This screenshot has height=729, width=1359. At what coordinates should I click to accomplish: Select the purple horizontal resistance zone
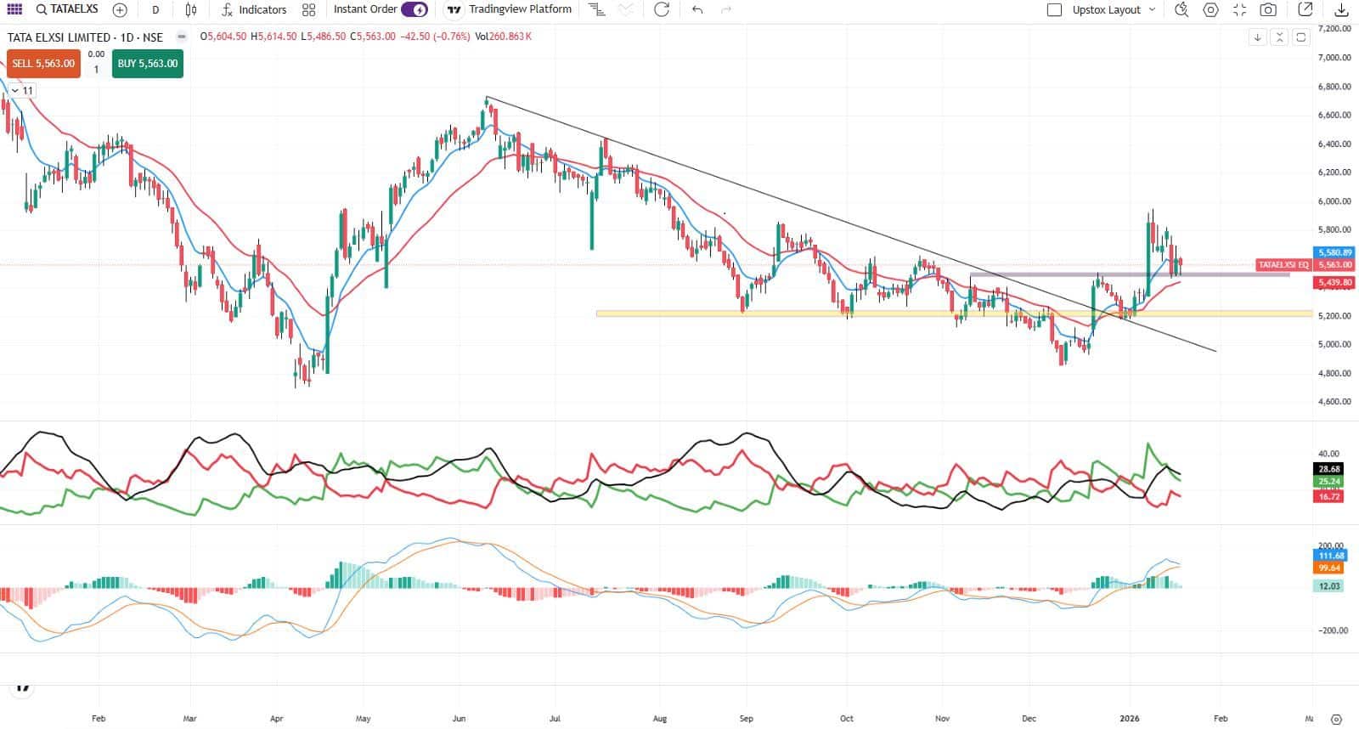coord(1130,274)
